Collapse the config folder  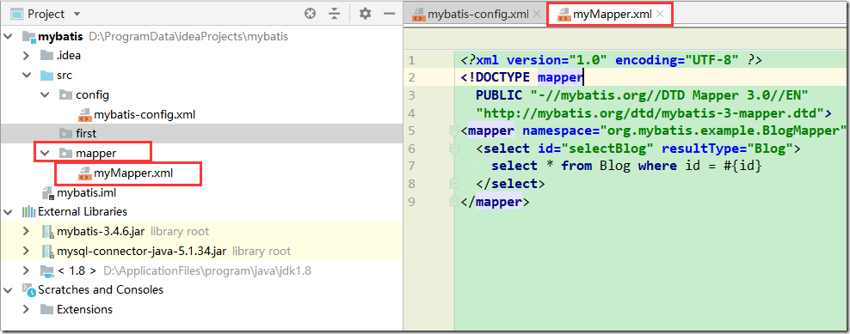[45, 94]
